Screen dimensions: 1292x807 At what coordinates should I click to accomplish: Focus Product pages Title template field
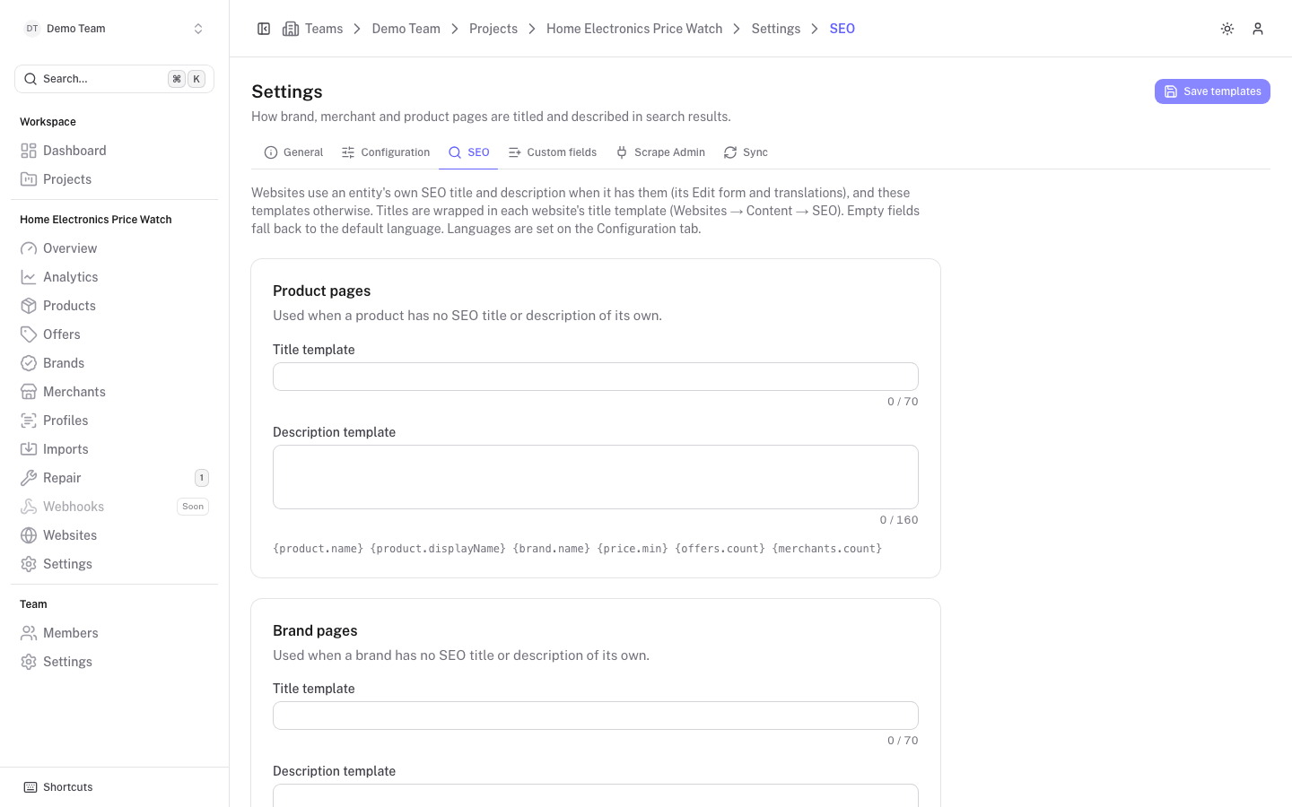tap(596, 377)
